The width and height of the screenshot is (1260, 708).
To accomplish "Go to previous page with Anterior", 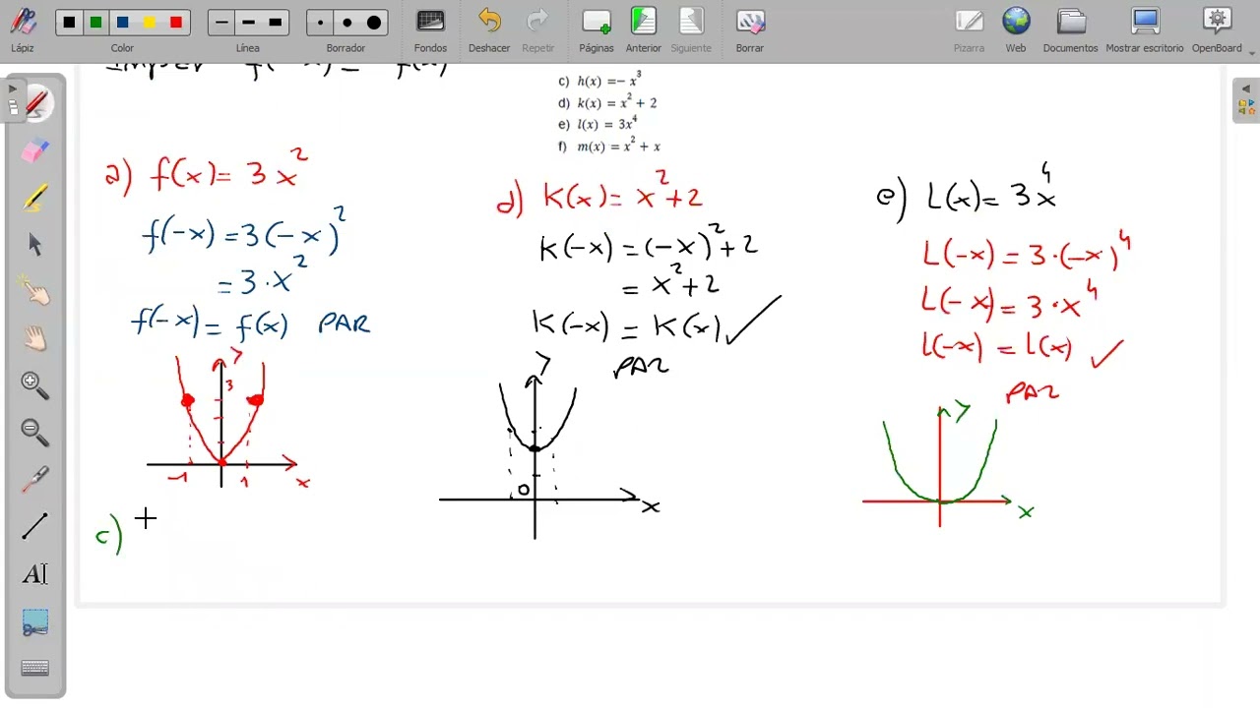I will click(x=644, y=30).
